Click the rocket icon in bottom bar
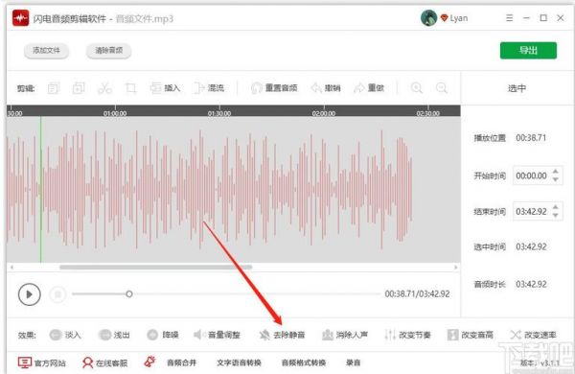 coord(149,362)
